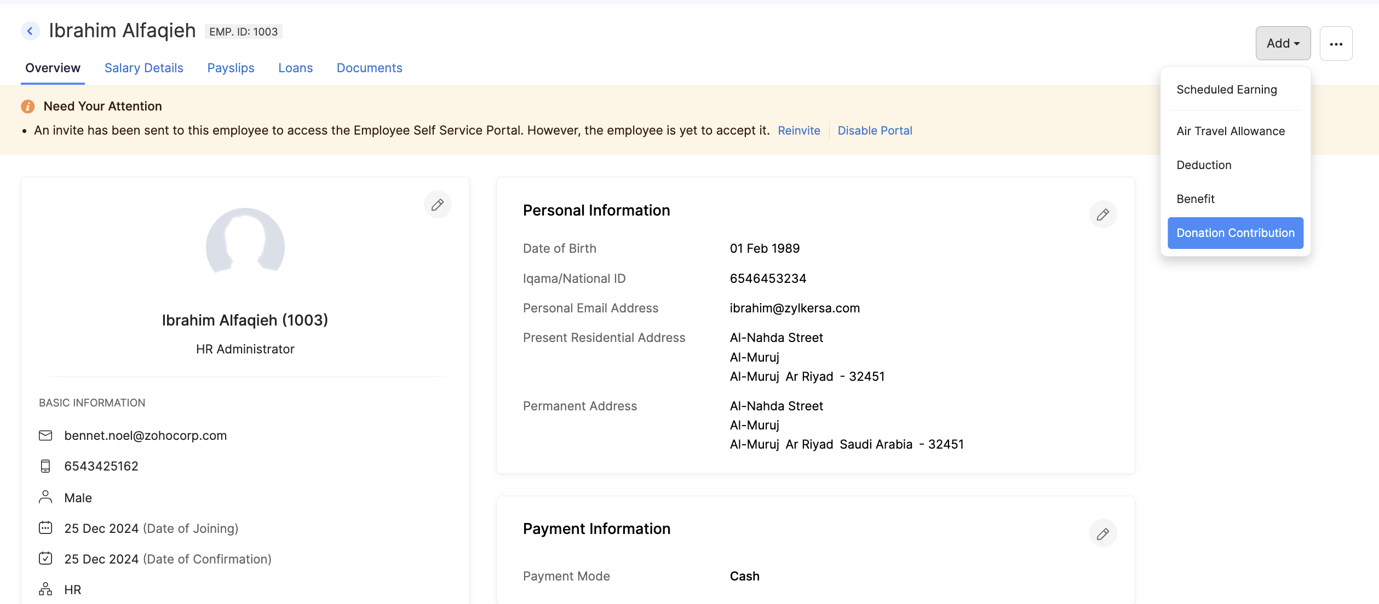1379x604 pixels.
Task: Select Deduction from the dropdown
Action: point(1203,165)
